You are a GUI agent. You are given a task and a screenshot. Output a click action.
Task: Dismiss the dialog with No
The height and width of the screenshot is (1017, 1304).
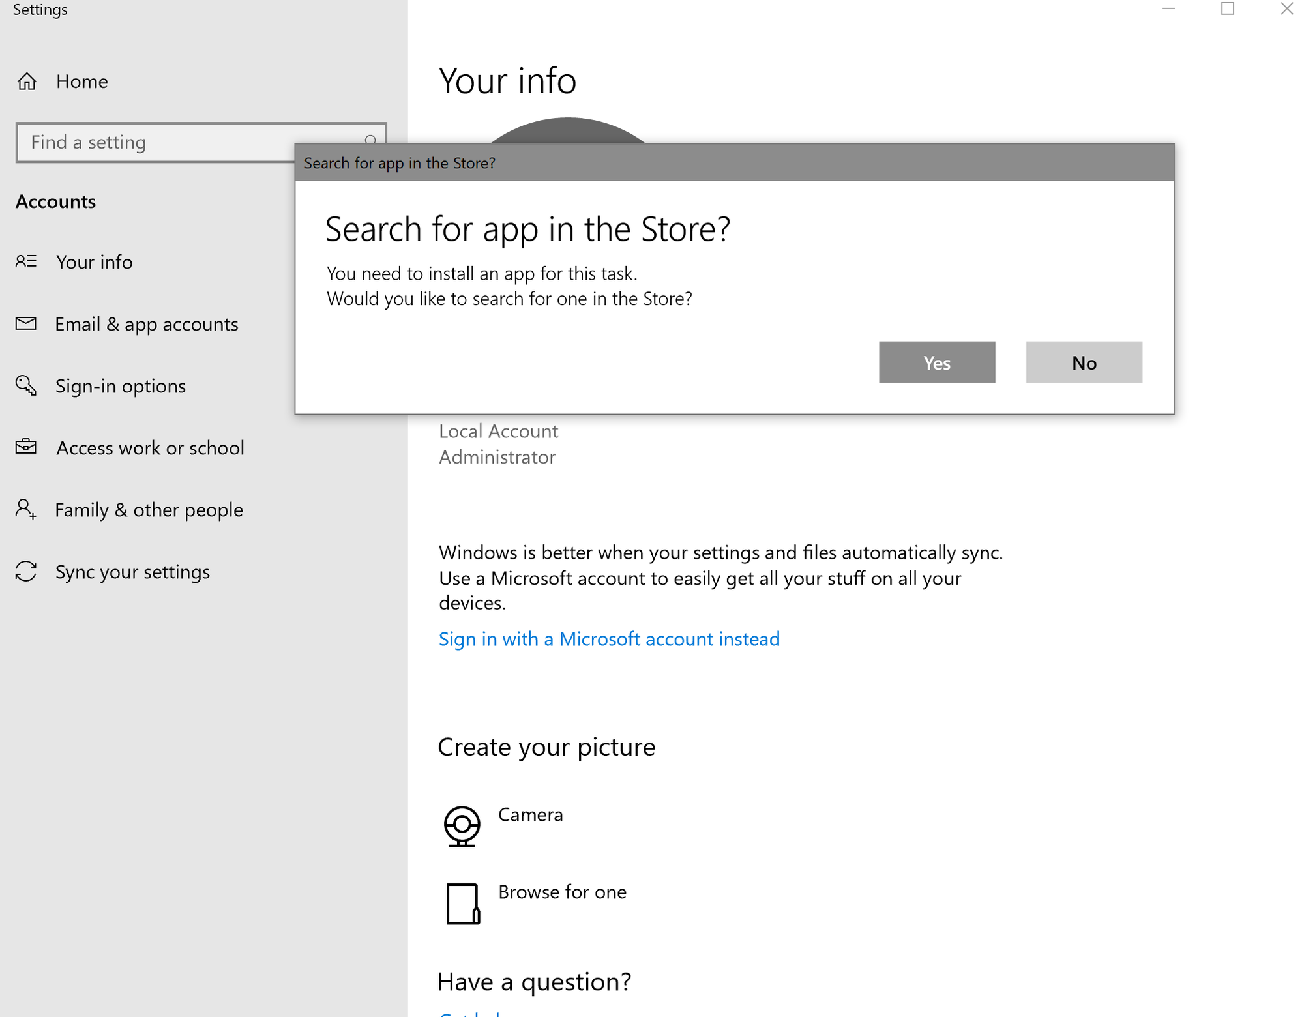[x=1084, y=362]
